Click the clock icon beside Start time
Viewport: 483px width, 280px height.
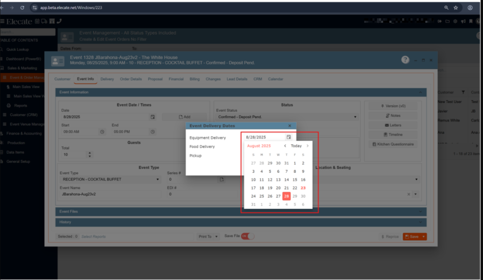102,132
